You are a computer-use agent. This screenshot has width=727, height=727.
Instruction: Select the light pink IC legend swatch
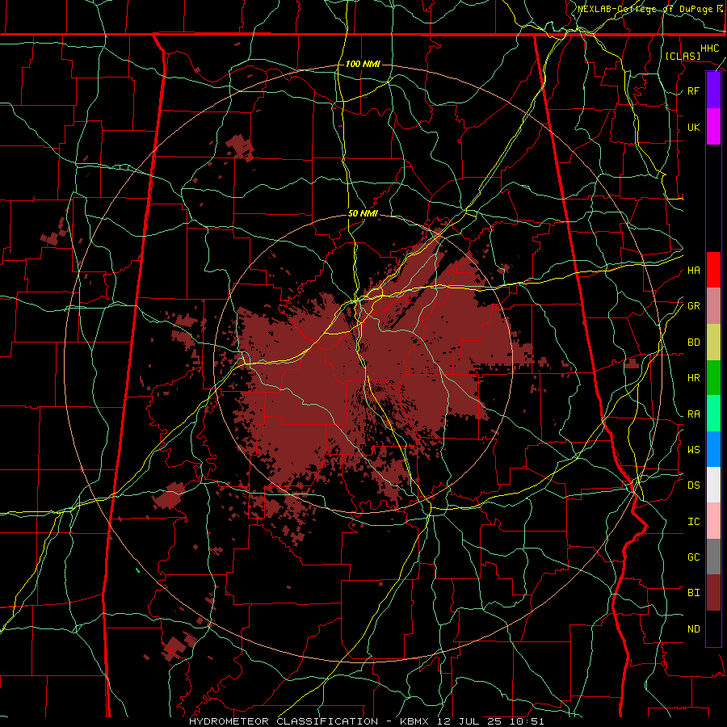[713, 521]
